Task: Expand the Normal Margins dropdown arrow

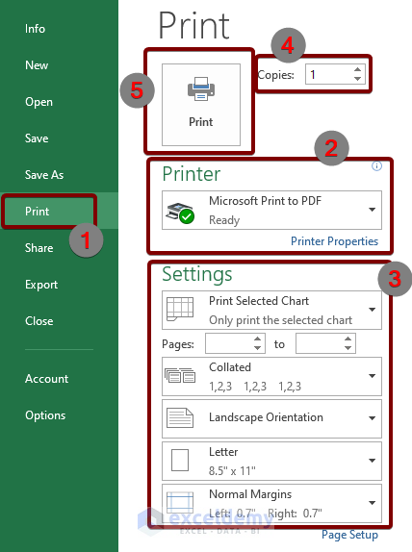Action: point(372,503)
